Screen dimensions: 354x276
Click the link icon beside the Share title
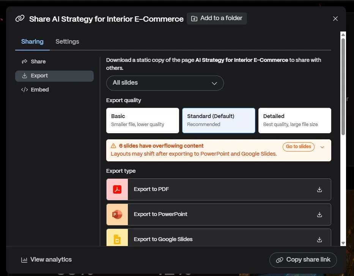pos(20,18)
